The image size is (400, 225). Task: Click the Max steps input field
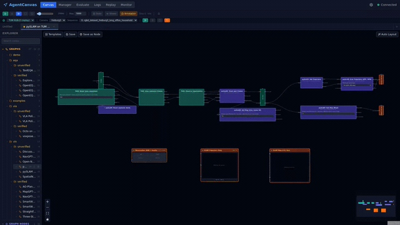point(81,14)
